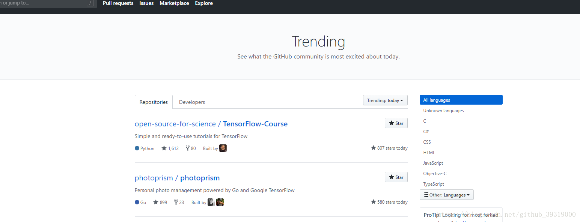Select the All languages filter
Viewport: 580px width, 222px height.
pyautogui.click(x=461, y=100)
